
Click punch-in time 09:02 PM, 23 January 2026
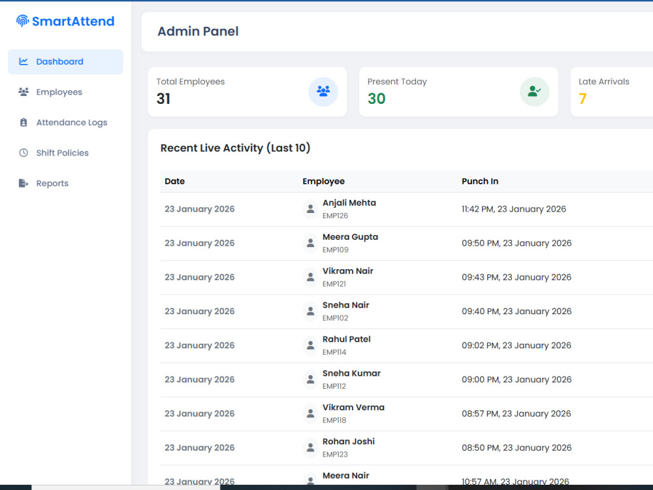pos(517,346)
